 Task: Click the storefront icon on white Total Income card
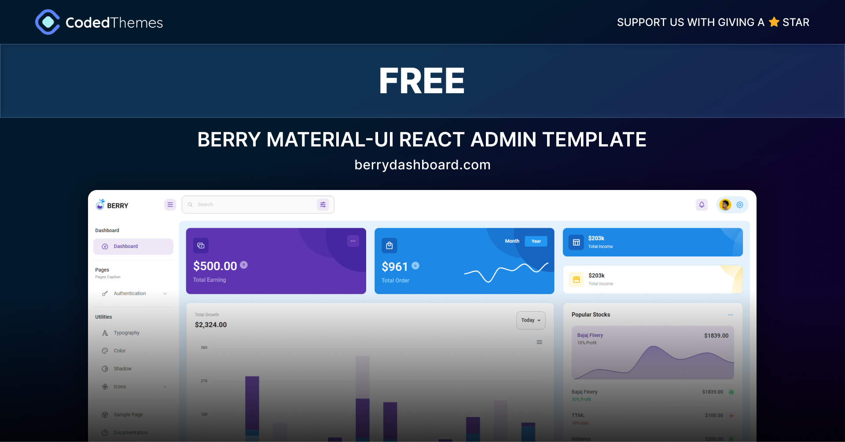tap(577, 280)
